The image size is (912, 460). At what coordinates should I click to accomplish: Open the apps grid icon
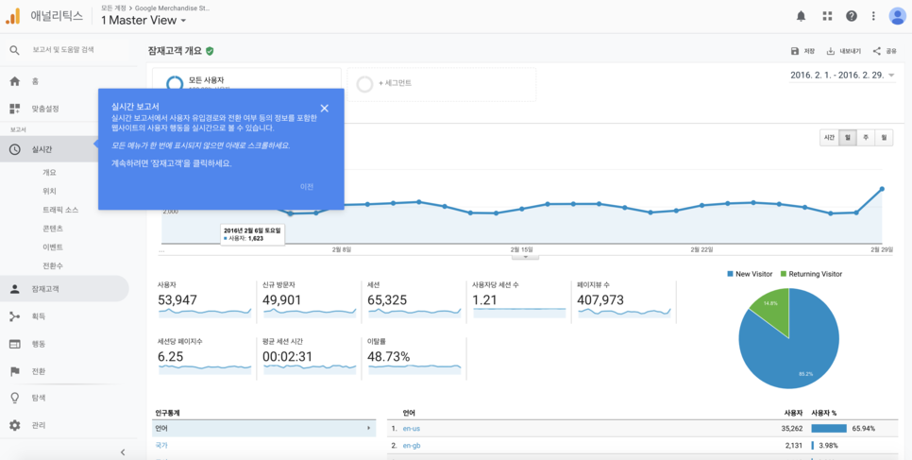tap(827, 16)
